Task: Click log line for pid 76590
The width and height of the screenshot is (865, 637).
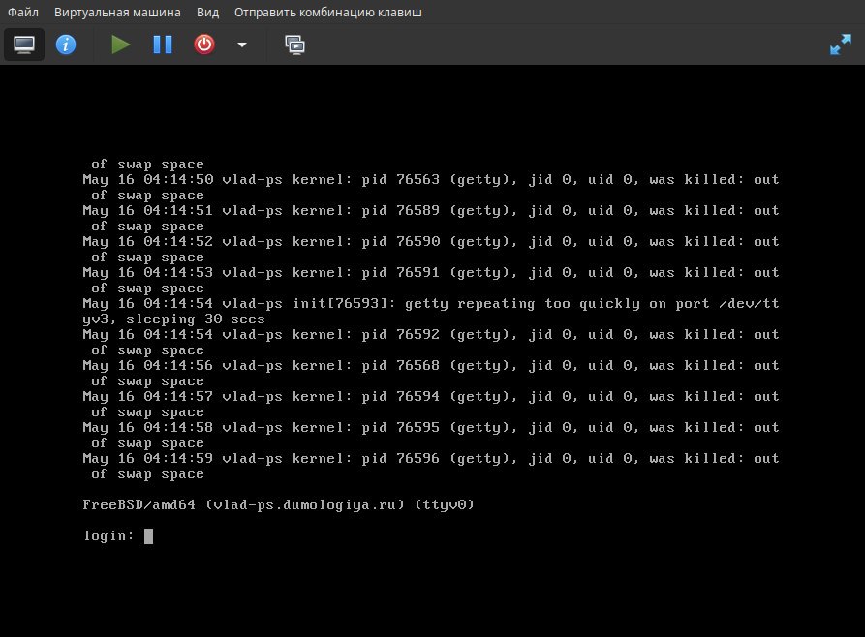Action: point(431,242)
